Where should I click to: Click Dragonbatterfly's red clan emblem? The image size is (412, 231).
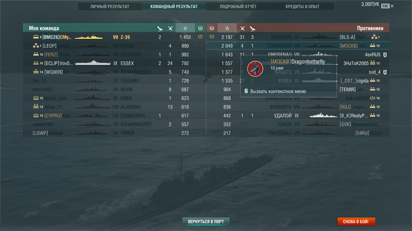coord(255,69)
